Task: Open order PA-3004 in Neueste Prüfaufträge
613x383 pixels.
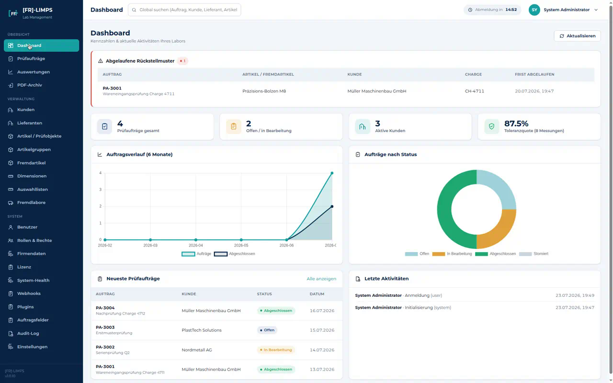Action: [x=216, y=311]
